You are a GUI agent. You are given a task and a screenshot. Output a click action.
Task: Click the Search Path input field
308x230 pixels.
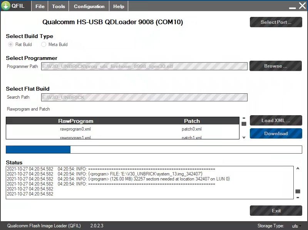click(x=144, y=98)
